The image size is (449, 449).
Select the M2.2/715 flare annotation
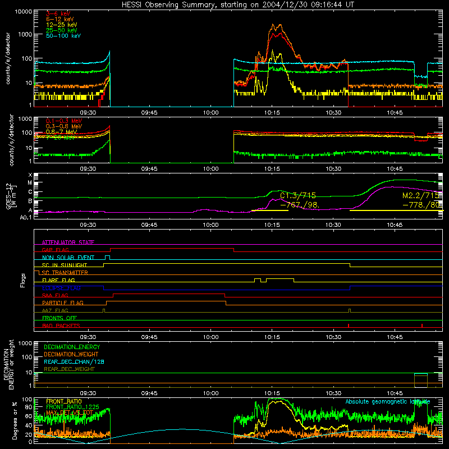420,195
